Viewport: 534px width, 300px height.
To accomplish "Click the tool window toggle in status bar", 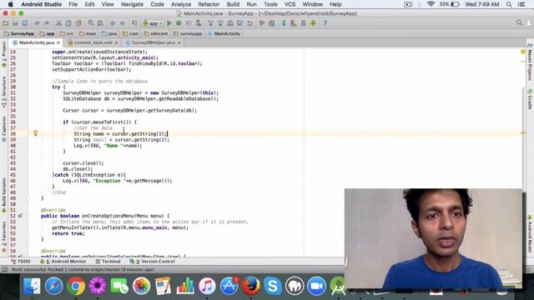I will 4,269.
